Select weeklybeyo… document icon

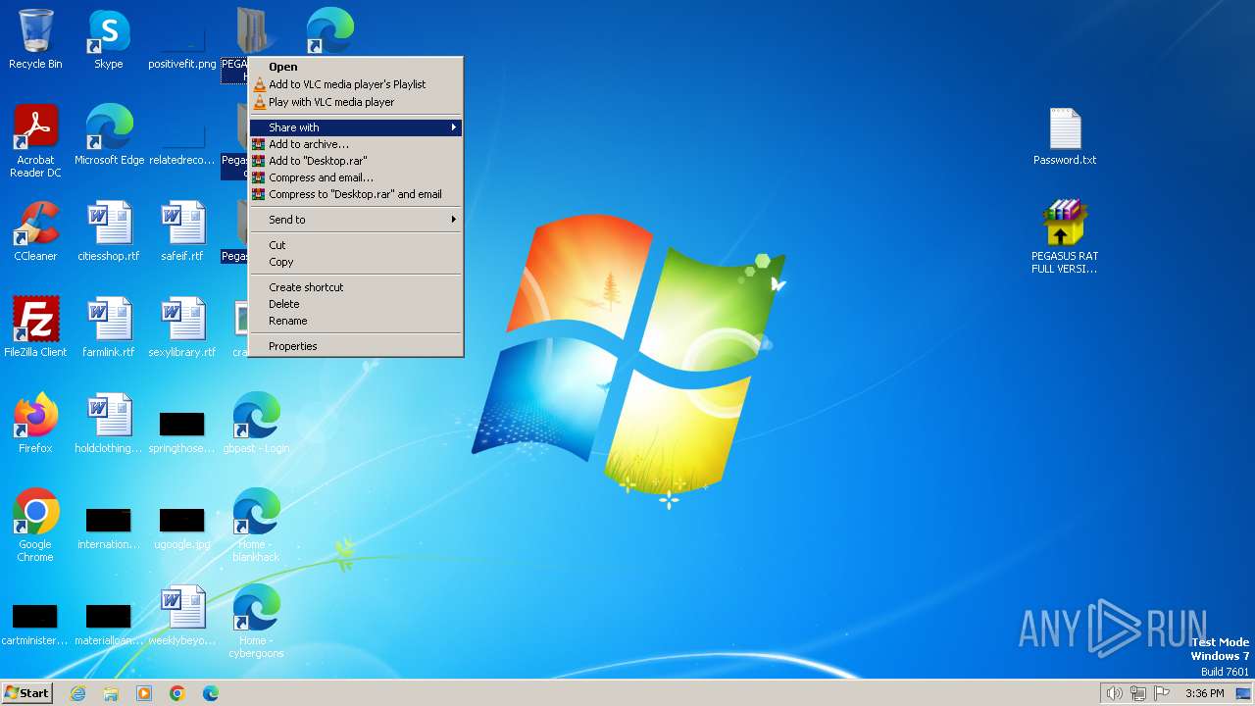(x=182, y=616)
